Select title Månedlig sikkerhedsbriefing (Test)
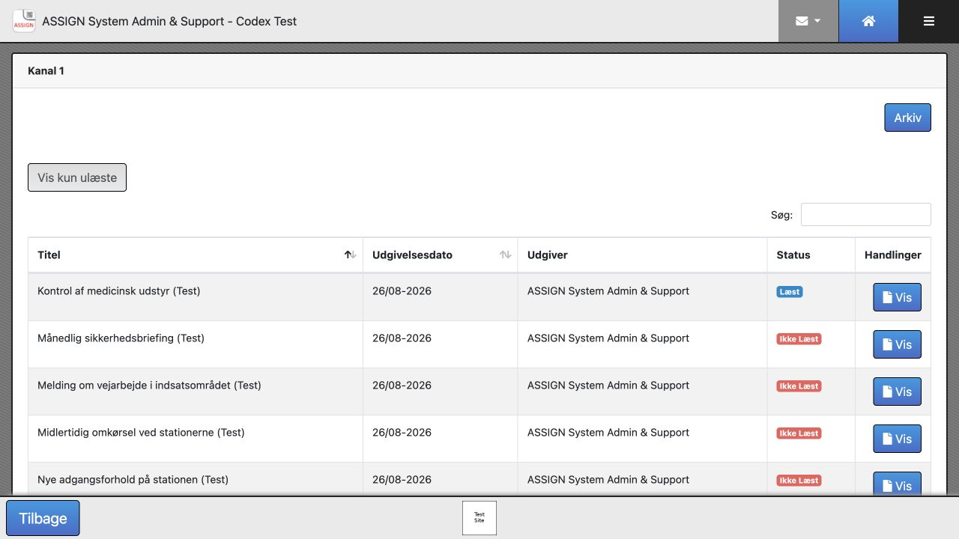This screenshot has width=959, height=539. (x=121, y=338)
